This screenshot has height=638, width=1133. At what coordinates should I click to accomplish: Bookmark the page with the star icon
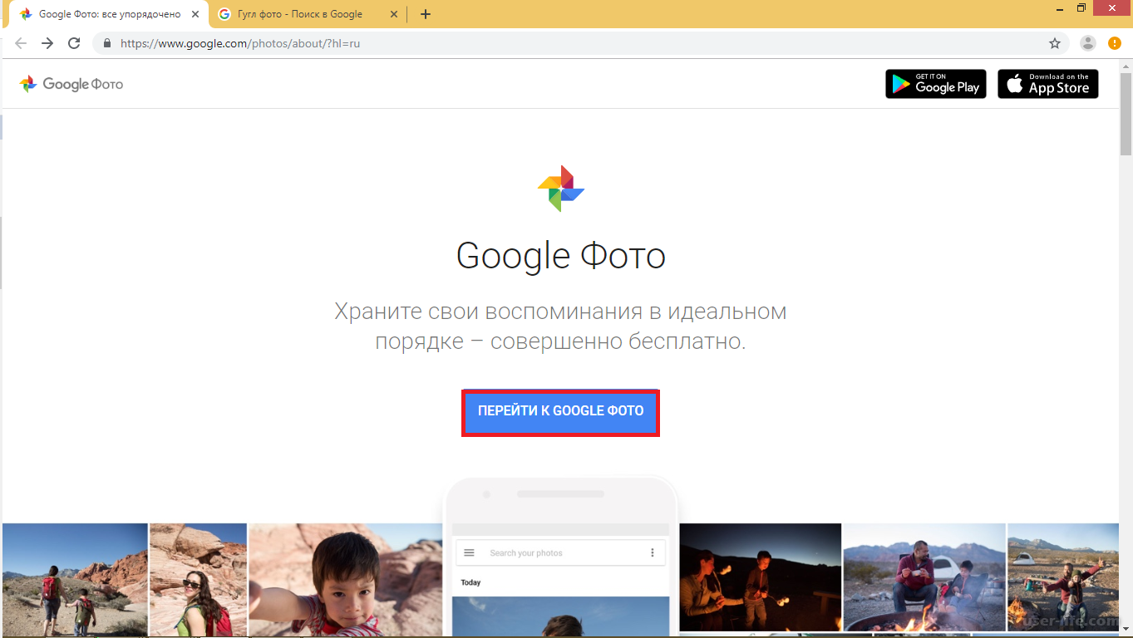[x=1054, y=42]
